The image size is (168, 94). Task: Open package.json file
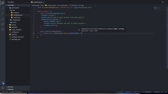point(18,39)
